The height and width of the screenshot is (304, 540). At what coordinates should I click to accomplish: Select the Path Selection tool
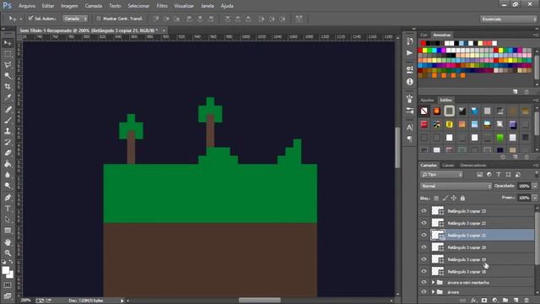click(8, 220)
